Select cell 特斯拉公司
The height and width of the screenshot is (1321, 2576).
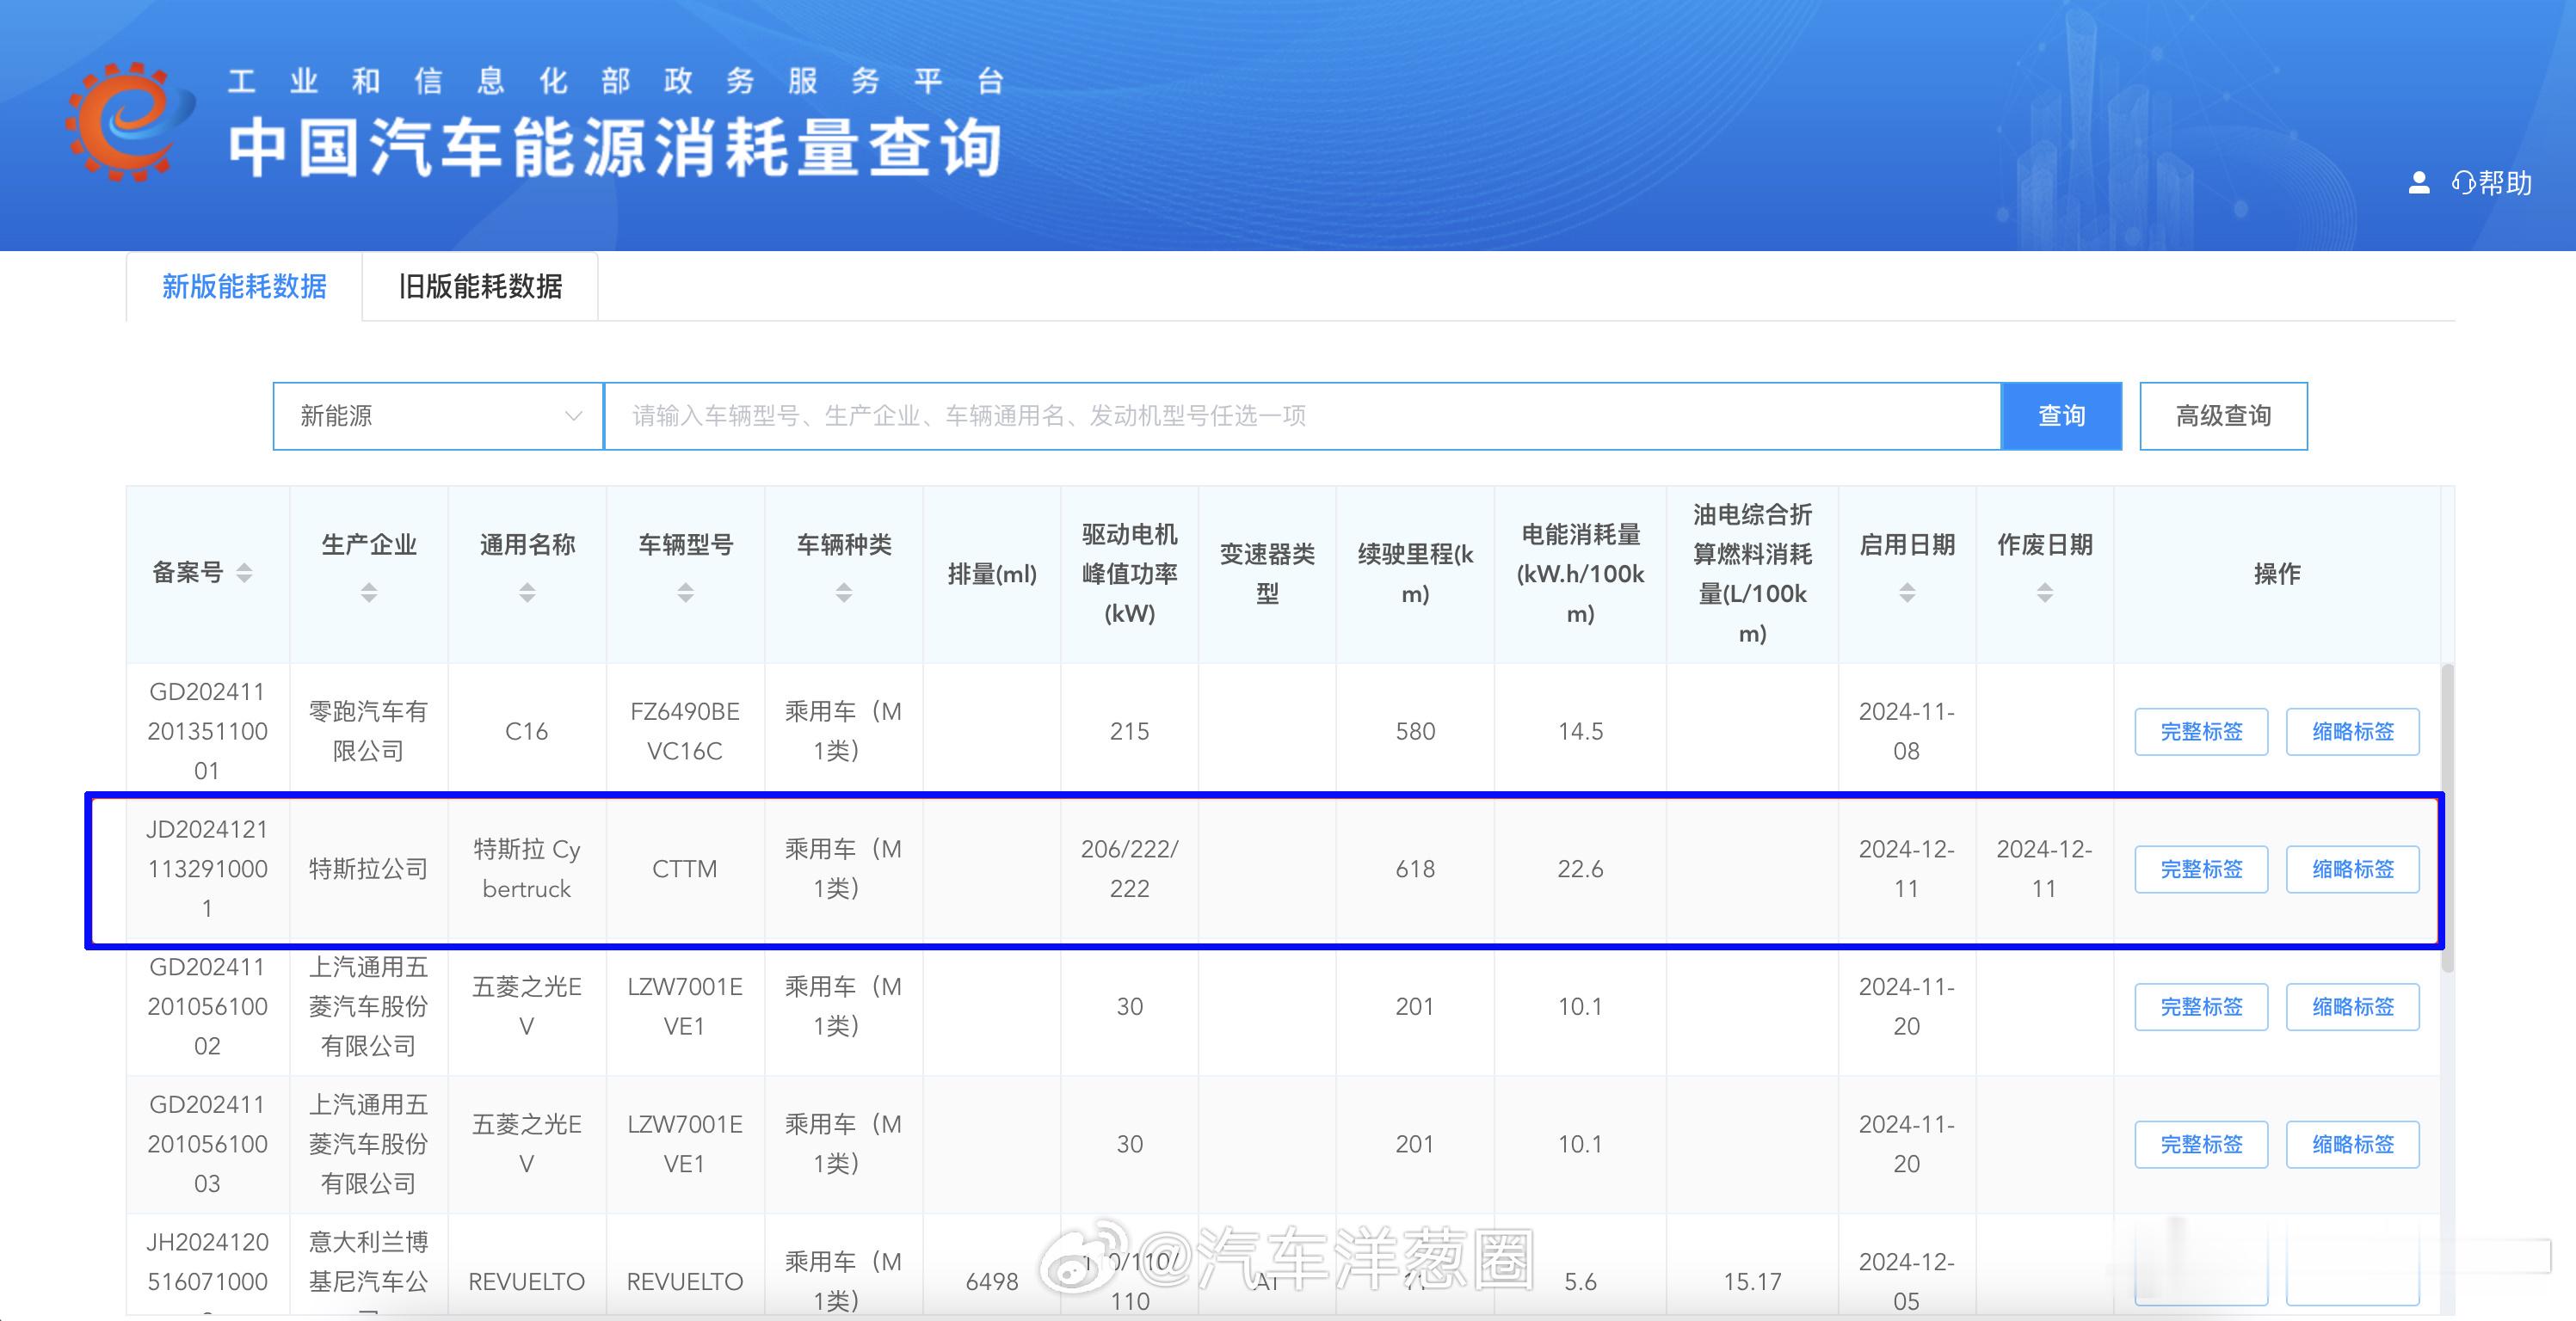368,869
